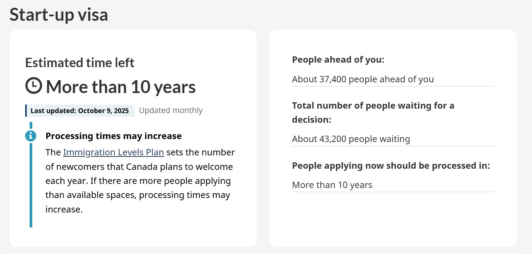Click "More than 10 years" under People applying now
Screen dimensions: 532x254
332,185
